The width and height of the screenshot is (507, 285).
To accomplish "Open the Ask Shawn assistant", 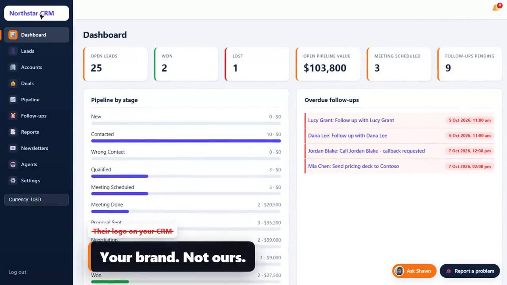I will [x=414, y=271].
